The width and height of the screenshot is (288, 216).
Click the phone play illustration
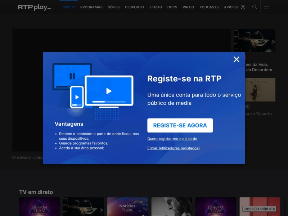77,97
